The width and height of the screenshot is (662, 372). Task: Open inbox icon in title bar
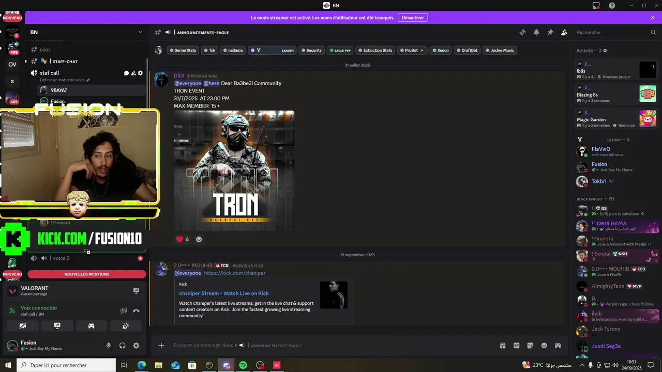click(x=596, y=5)
